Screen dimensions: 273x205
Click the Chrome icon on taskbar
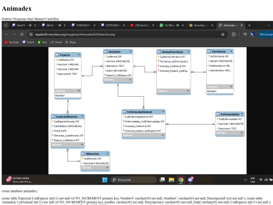[180, 180]
